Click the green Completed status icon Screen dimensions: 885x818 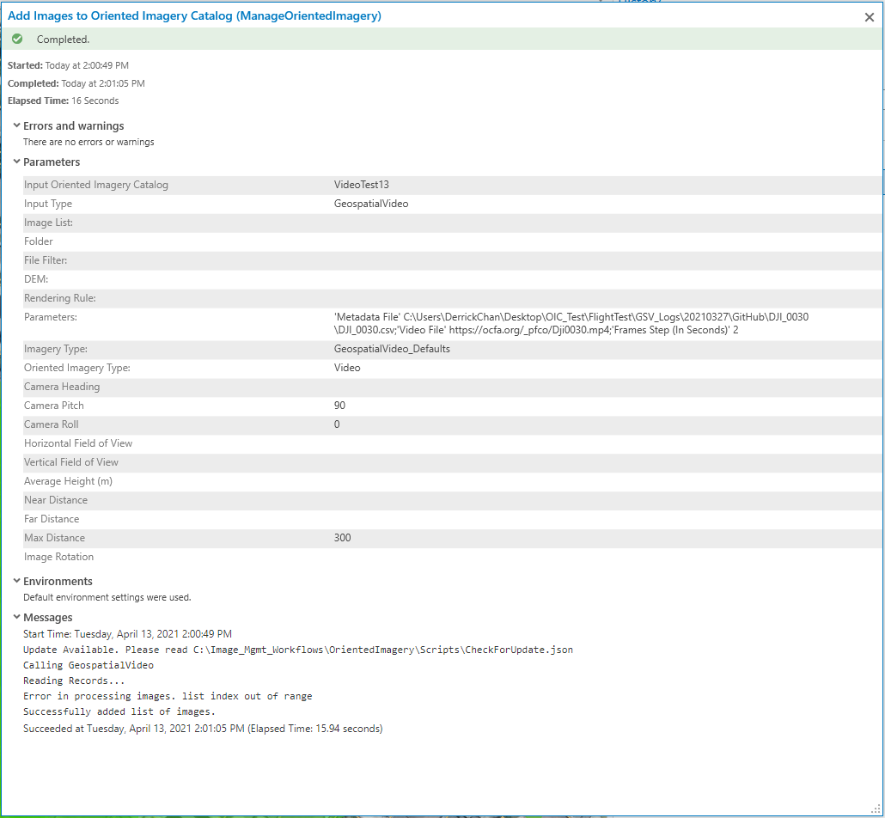click(x=16, y=39)
